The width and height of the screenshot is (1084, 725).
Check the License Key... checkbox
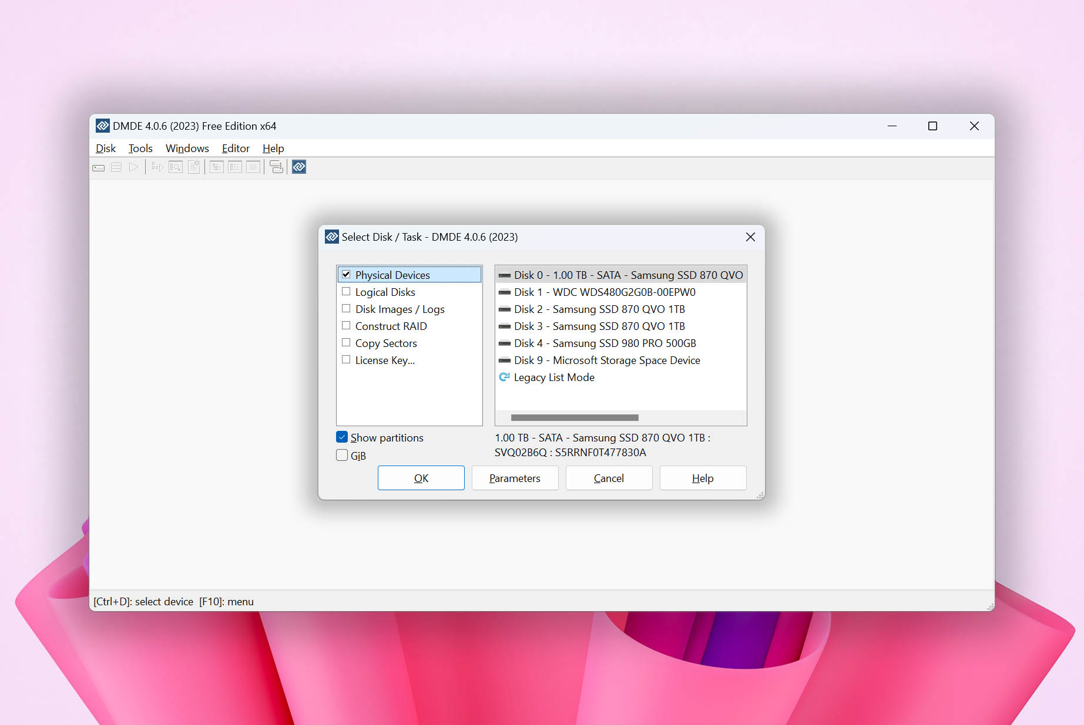coord(346,360)
